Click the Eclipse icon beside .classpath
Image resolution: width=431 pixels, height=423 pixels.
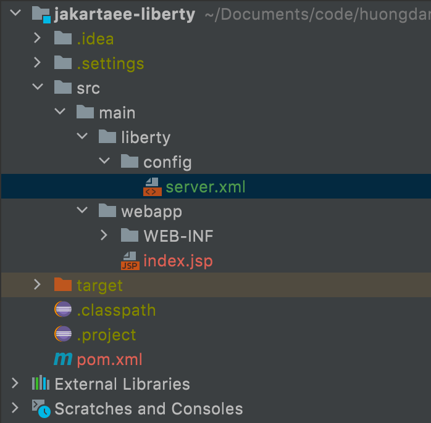coord(63,310)
